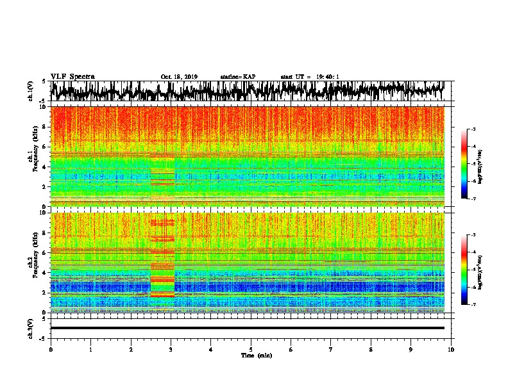Click the "start UT = 19:40: 1" header text
This screenshot has width=508, height=392.
coord(310,77)
